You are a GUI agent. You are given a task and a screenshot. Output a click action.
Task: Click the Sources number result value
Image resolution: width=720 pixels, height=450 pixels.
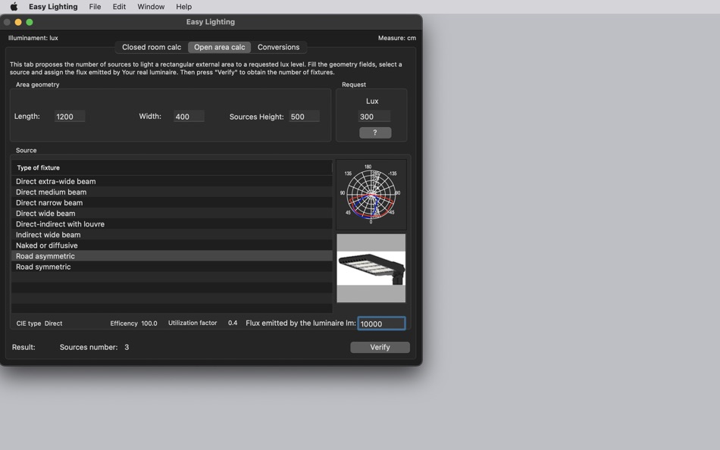127,347
